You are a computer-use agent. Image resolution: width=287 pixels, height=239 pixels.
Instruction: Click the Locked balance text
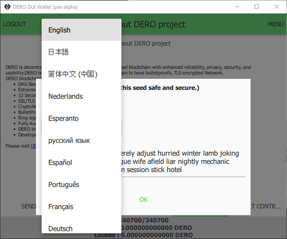(143, 235)
